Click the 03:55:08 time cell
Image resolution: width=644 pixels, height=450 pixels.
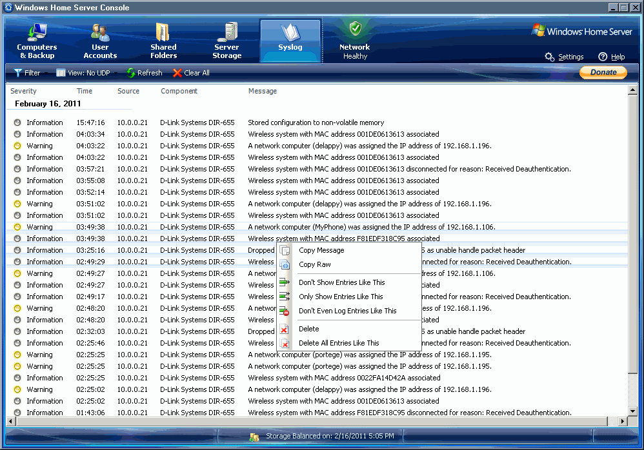click(x=90, y=181)
